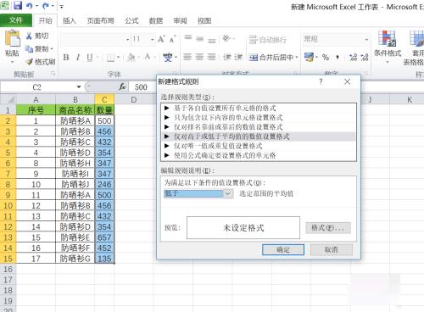Open the font size dropdown
The height and width of the screenshot is (312, 424).
(x=153, y=39)
